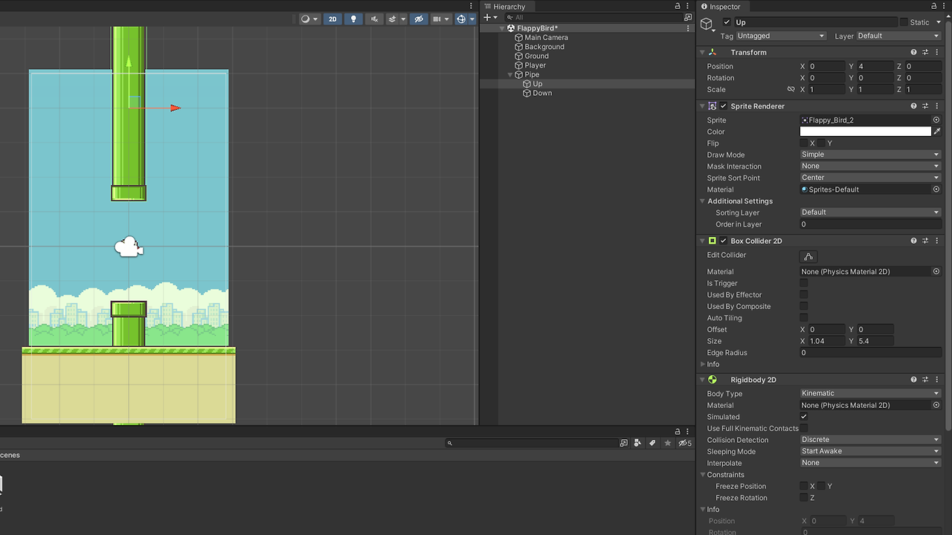
Task: Open the Tag dropdown showing Untagged
Action: (x=781, y=36)
